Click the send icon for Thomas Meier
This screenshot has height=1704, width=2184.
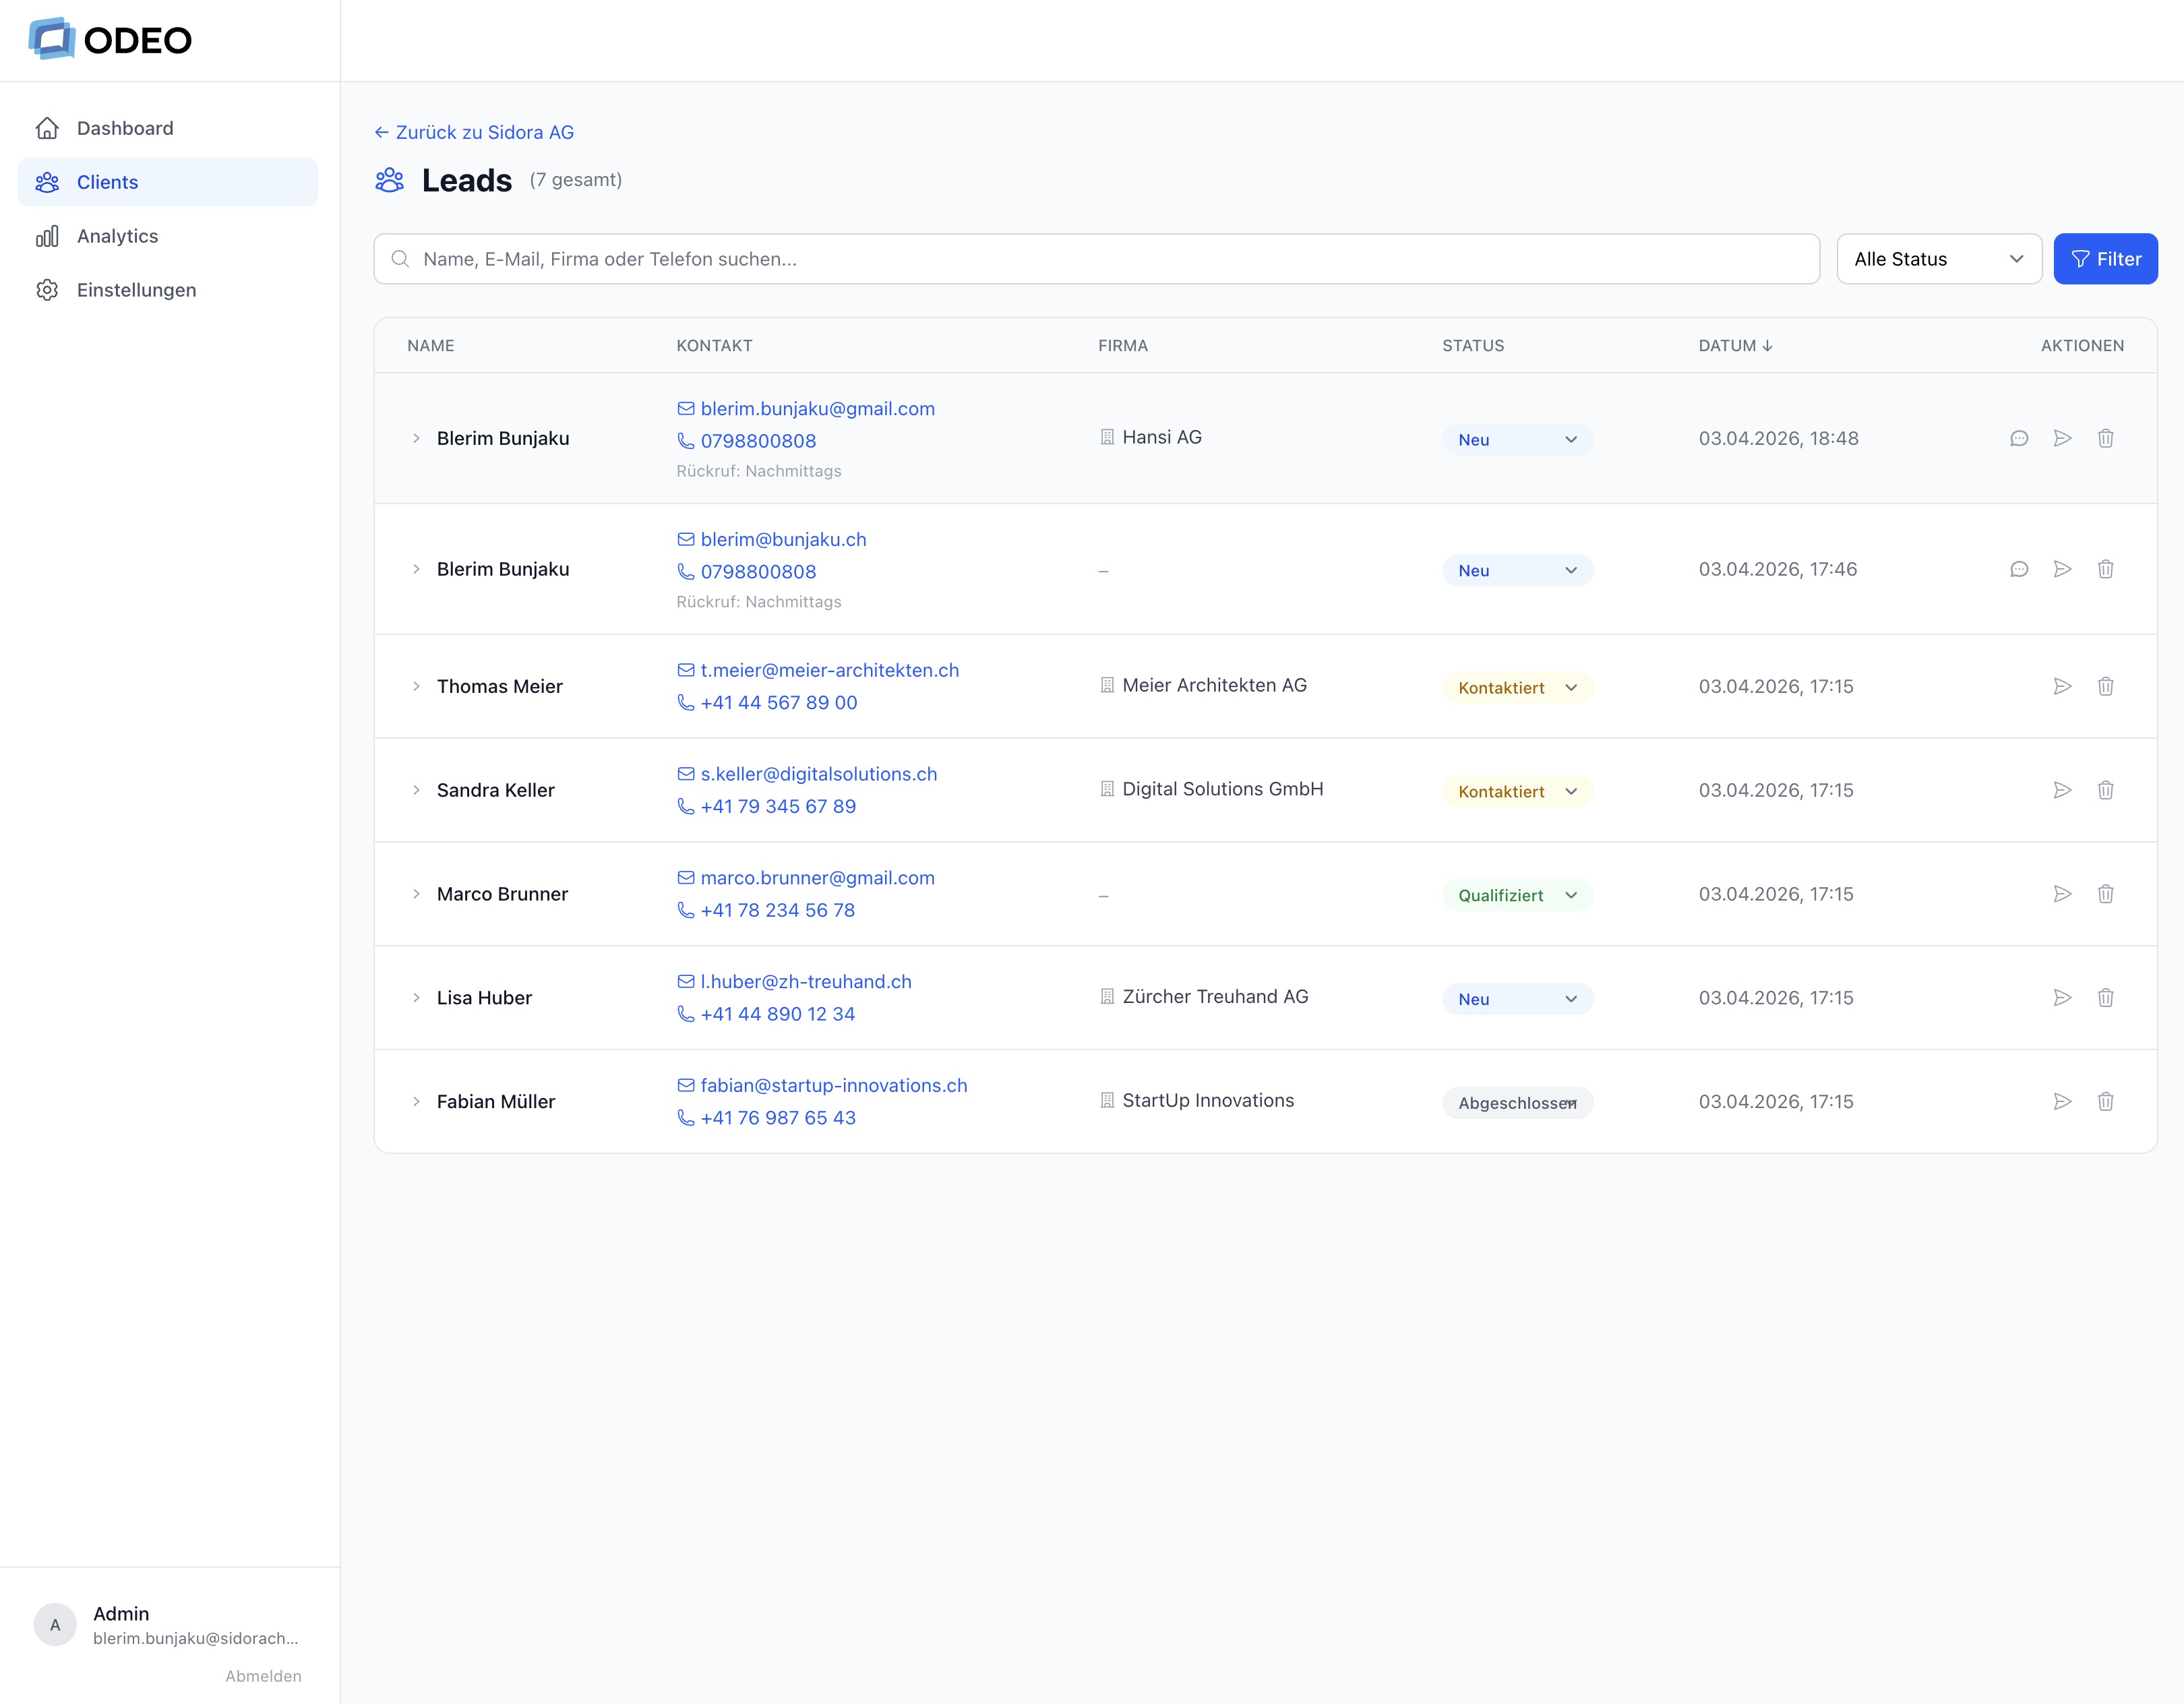click(2062, 686)
